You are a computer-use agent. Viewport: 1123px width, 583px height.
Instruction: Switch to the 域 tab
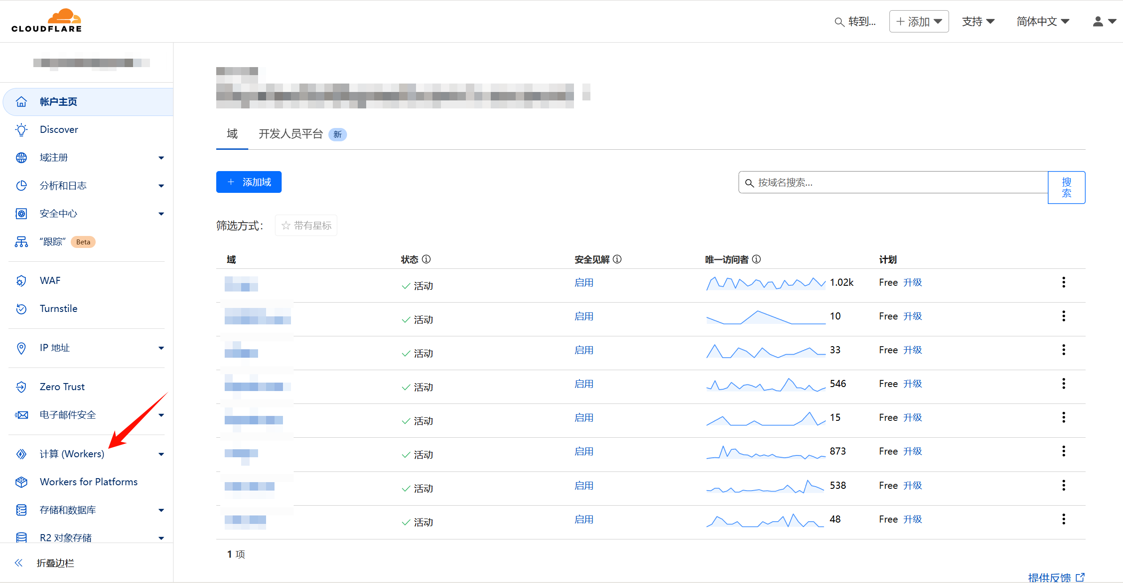click(x=232, y=134)
